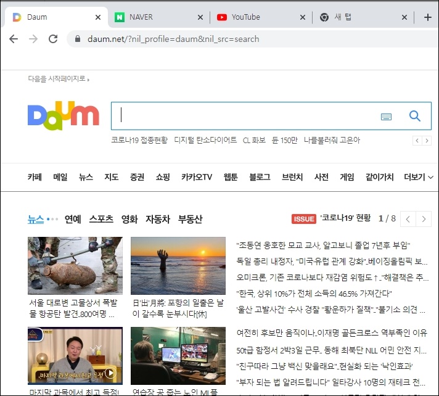The height and width of the screenshot is (396, 439).
Task: Open suggested keyword 듄 150만
Action: pyautogui.click(x=285, y=140)
